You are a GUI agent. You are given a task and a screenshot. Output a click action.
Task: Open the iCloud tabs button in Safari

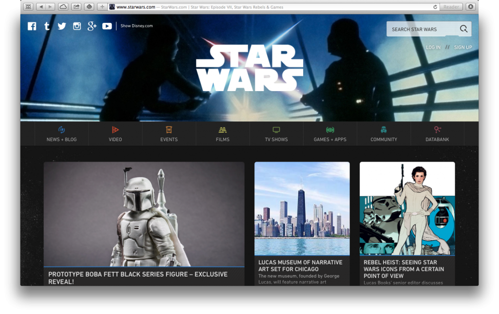coord(63,7)
